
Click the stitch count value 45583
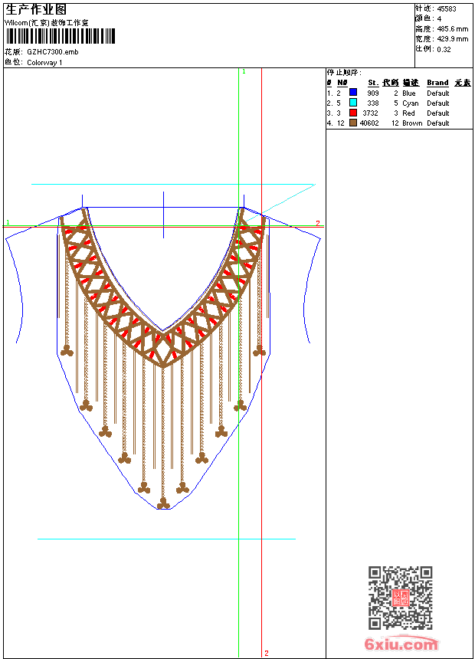coord(447,8)
